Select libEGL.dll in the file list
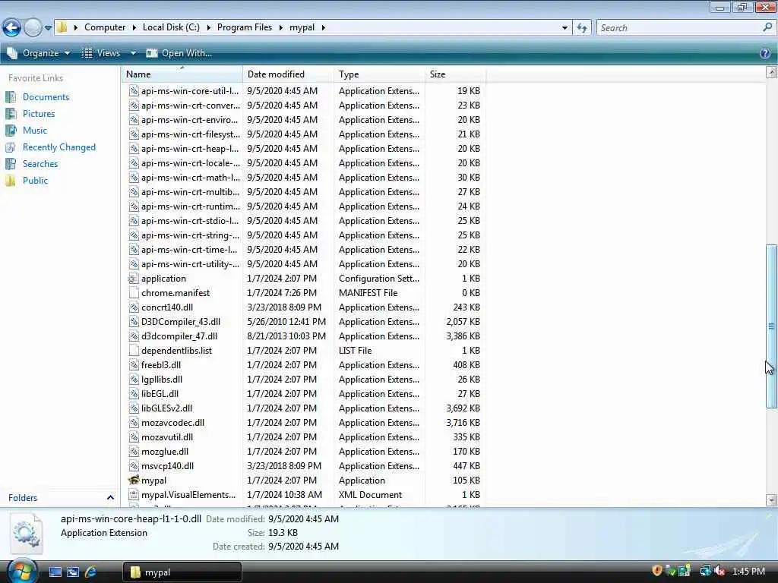Viewport: 778px width, 583px height. click(x=160, y=394)
